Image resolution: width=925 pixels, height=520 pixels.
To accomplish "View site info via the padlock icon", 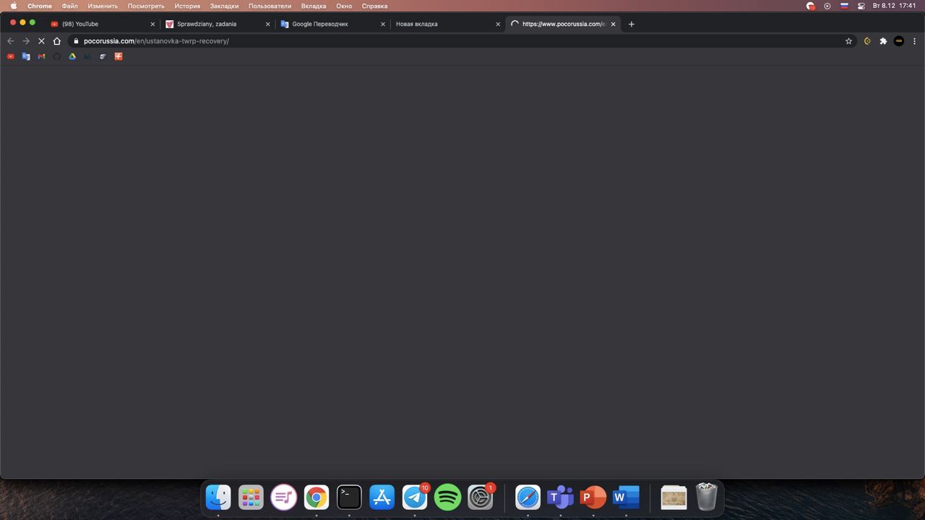I will (x=76, y=41).
